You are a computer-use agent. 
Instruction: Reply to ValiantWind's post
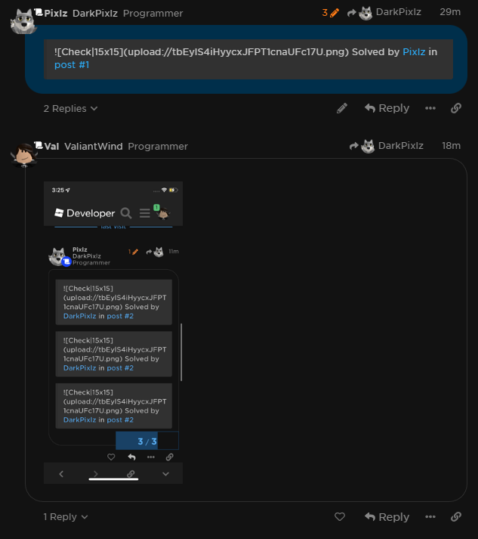point(387,516)
